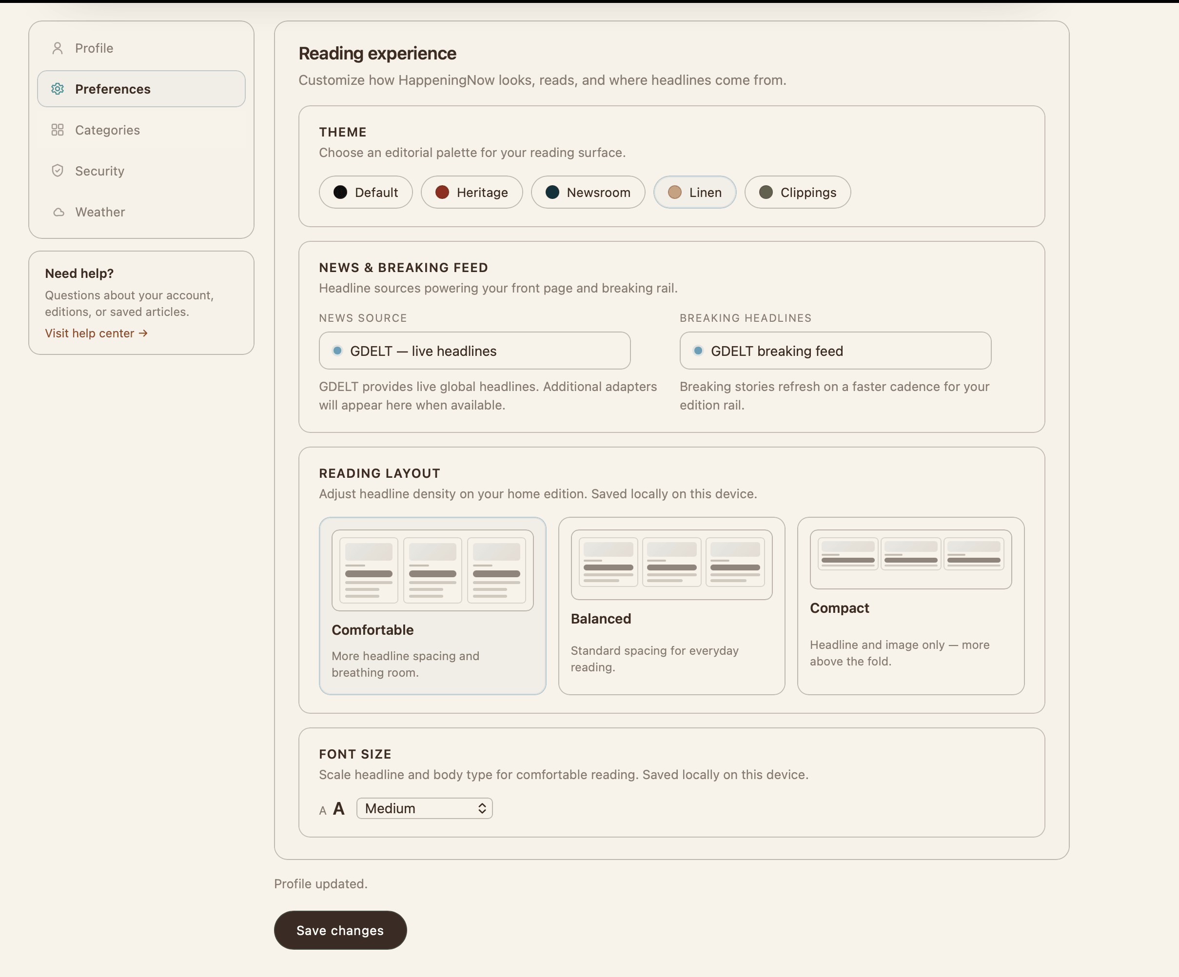Click the 'Profile updated.' status text
The width and height of the screenshot is (1179, 977).
320,884
